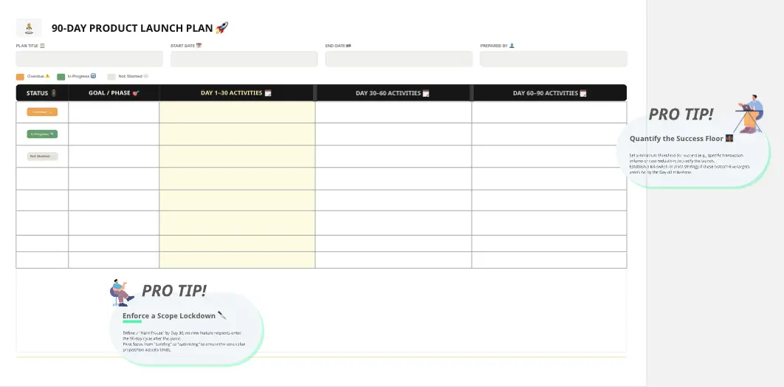This screenshot has width=784, height=387.
Task: Click the 90-DAY PRODUCT LAUNCH PLAN title text
Action: [132, 28]
